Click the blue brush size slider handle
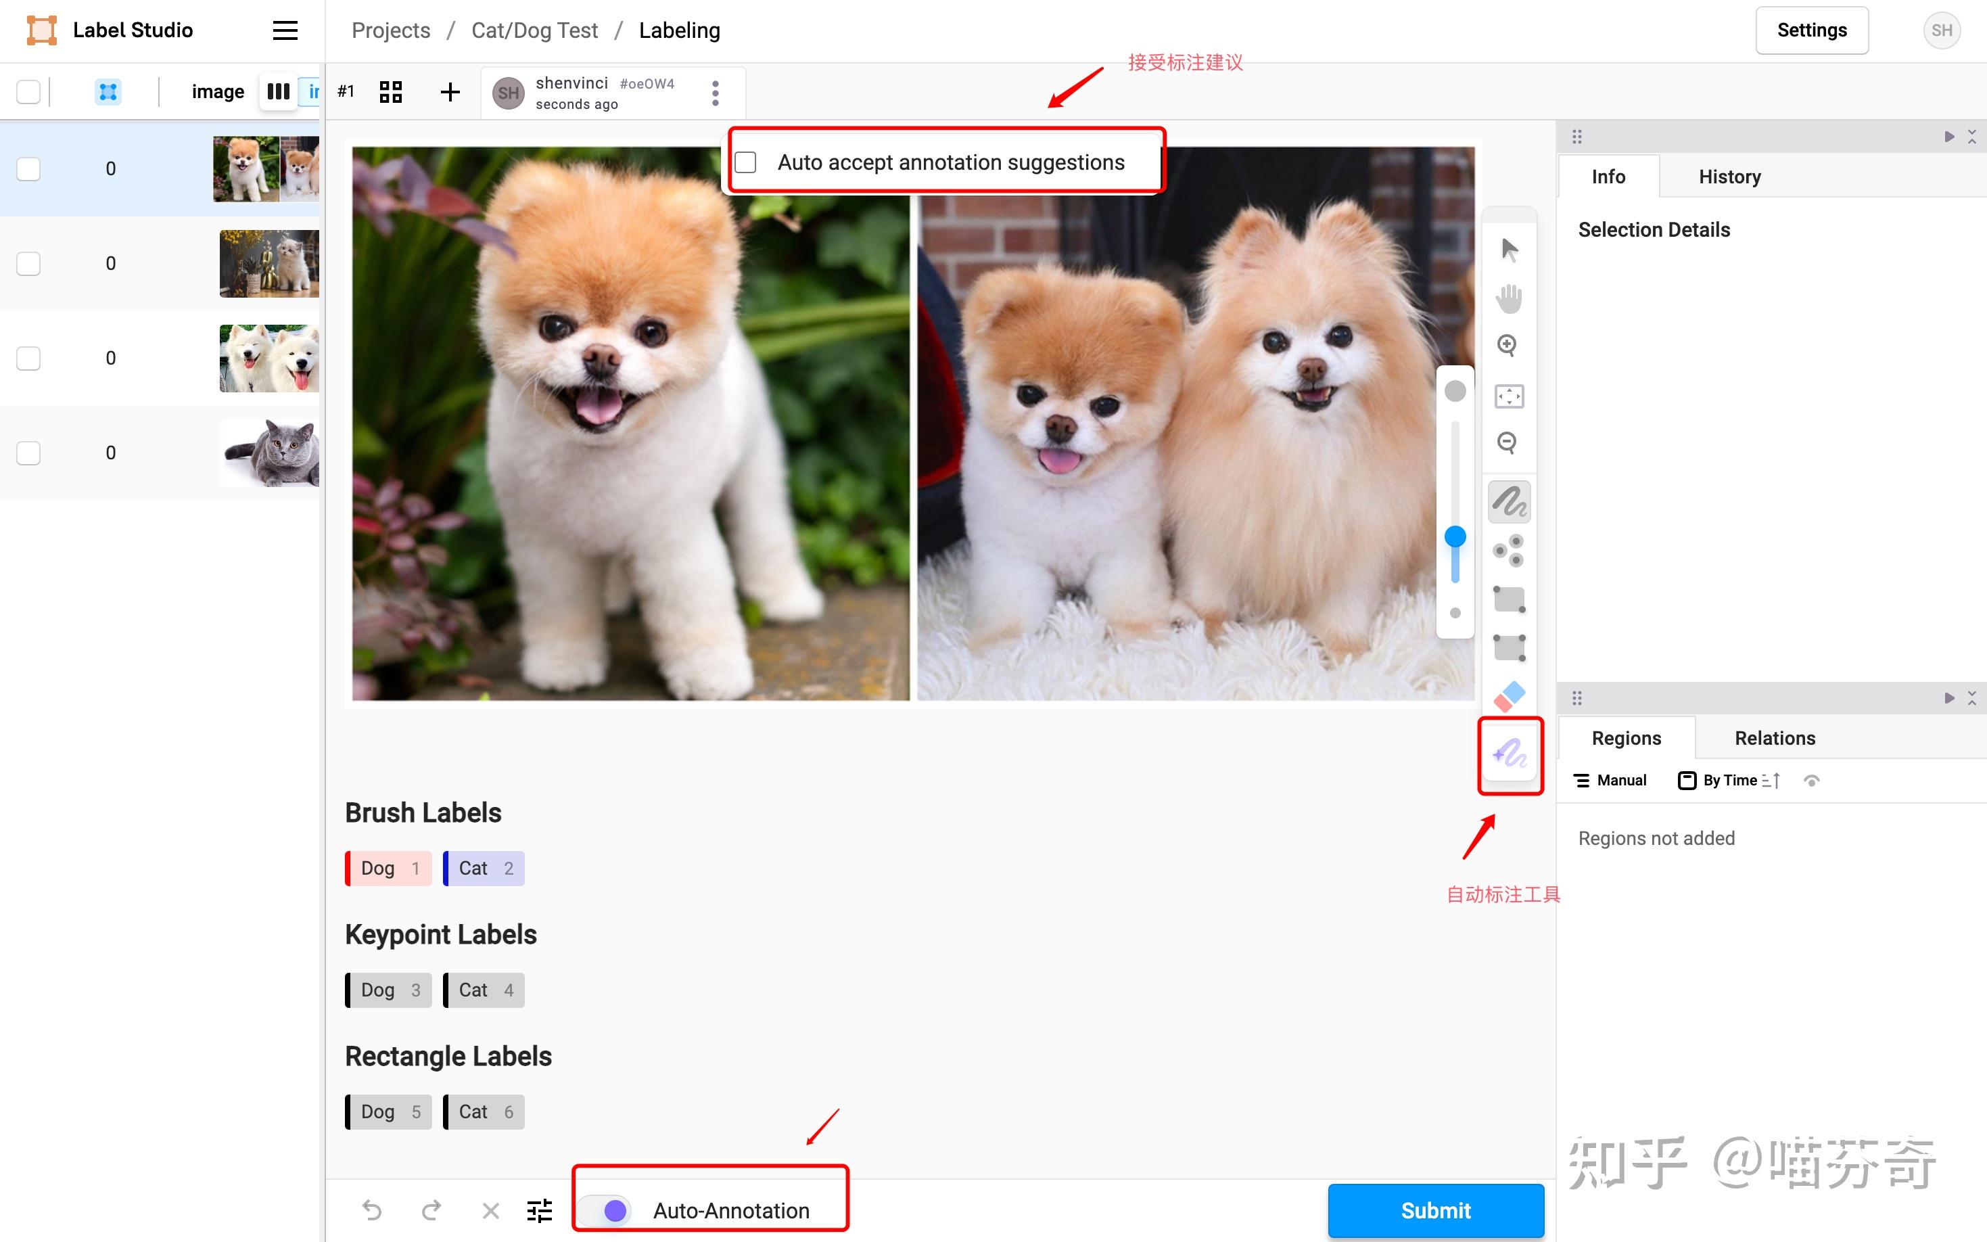The image size is (1987, 1242). 1455,536
